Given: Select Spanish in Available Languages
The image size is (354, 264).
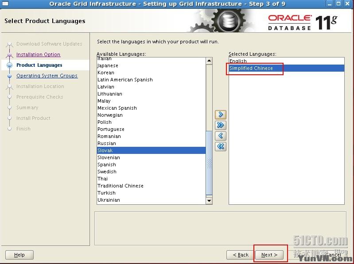Looking at the screenshot, I should (151, 165).
